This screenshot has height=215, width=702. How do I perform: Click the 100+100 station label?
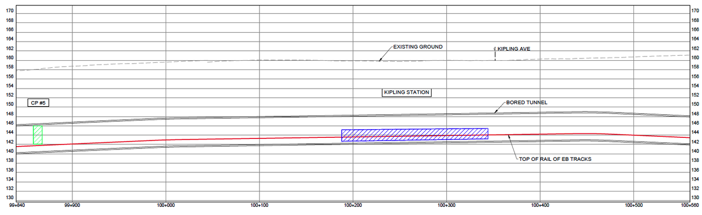coord(259,206)
